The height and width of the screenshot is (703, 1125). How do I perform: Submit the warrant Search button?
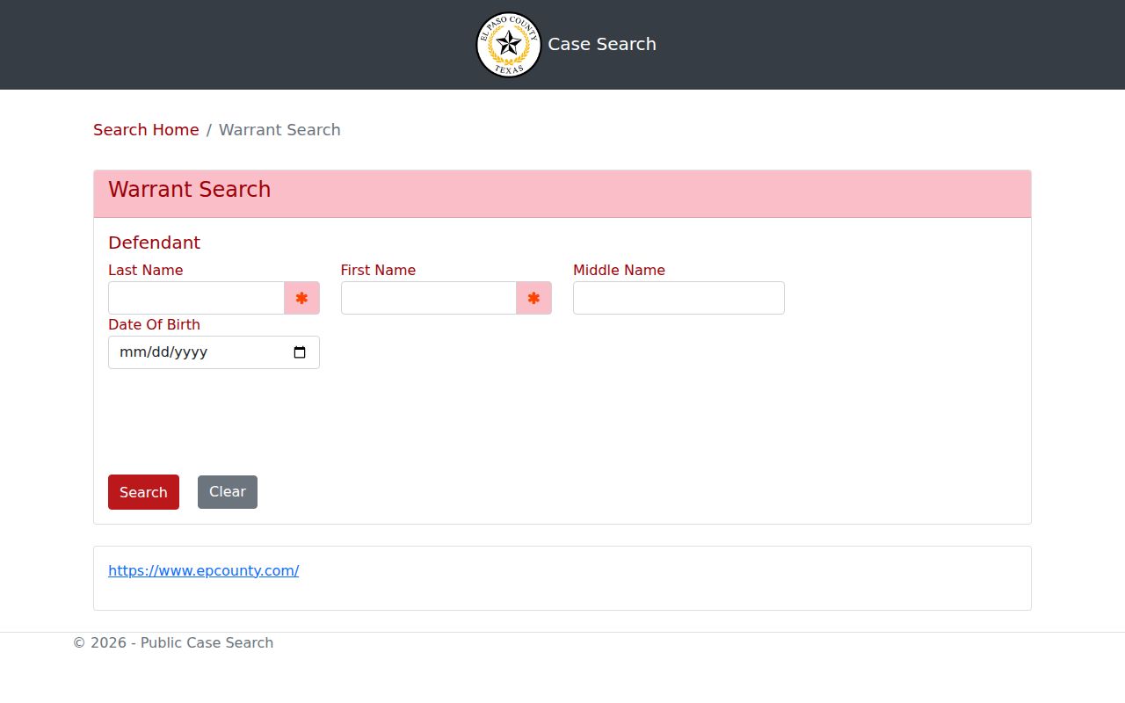[x=143, y=492]
